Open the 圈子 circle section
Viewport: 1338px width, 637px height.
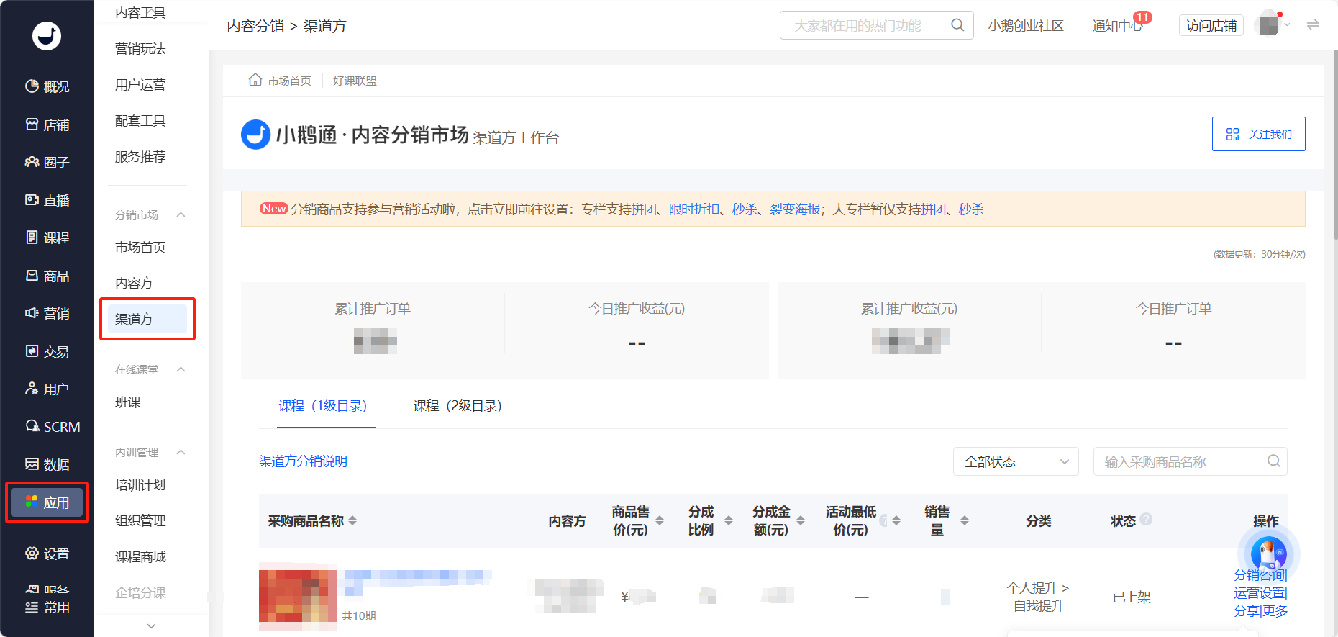click(47, 162)
